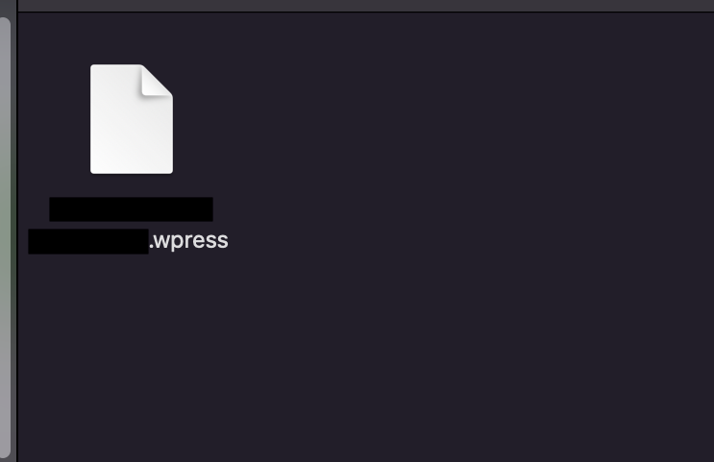Click empty space at the top right of the pane
714x462 pixels.
click(637, 45)
